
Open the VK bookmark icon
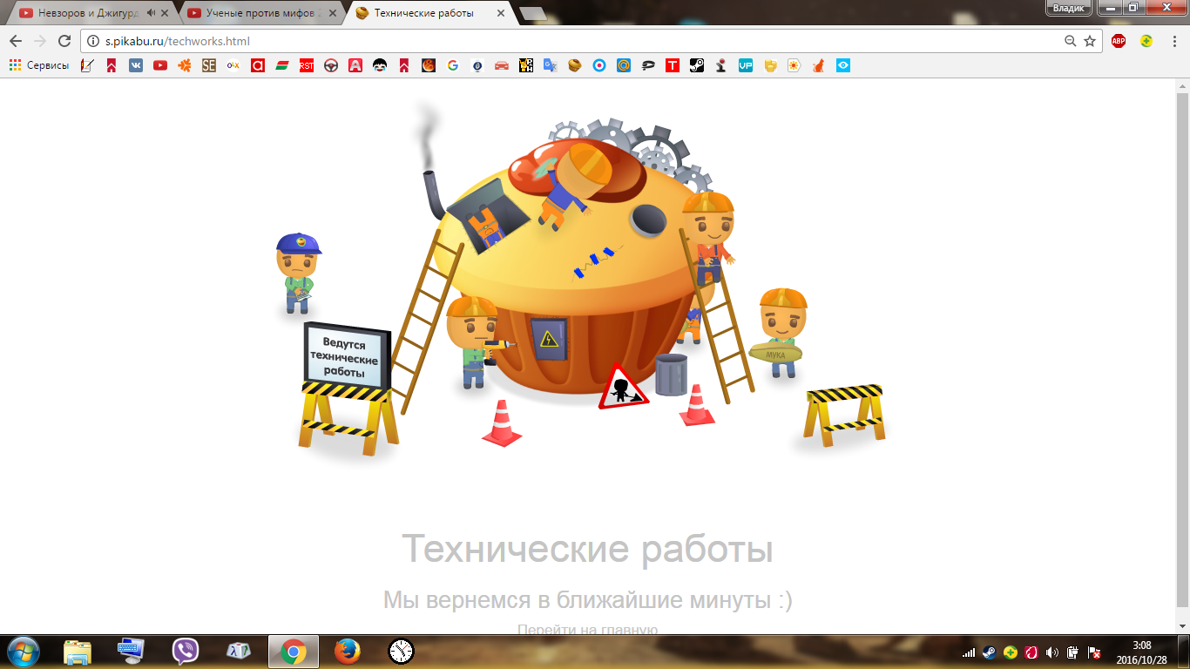136,65
